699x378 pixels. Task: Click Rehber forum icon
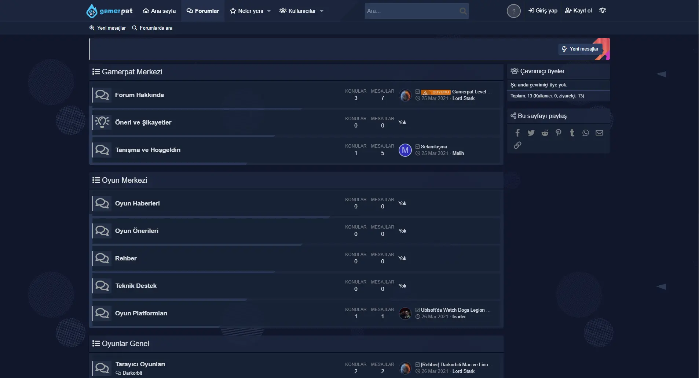point(102,258)
